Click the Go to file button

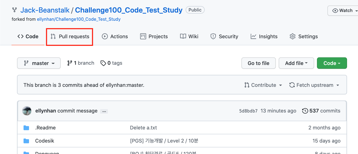(259, 63)
